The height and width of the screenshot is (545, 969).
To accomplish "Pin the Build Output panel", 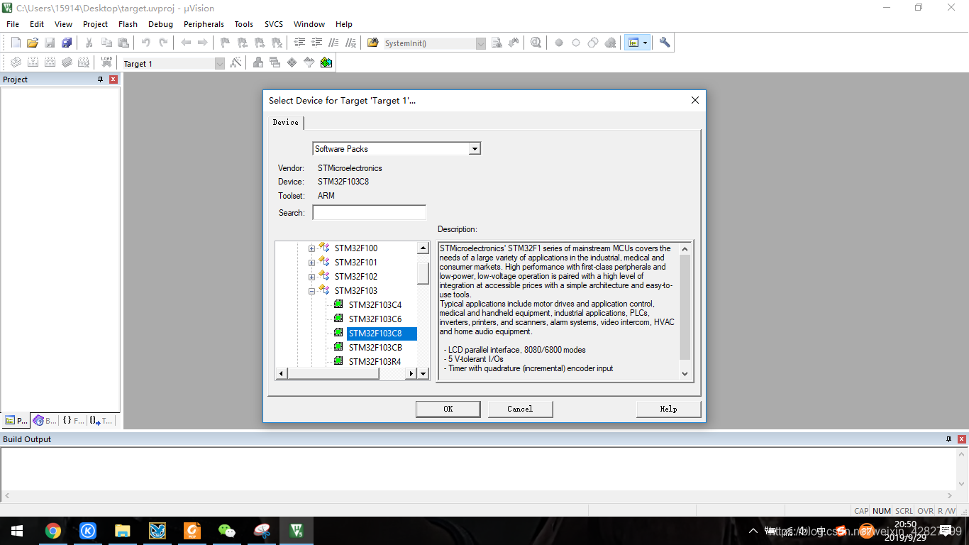I will pyautogui.click(x=948, y=439).
